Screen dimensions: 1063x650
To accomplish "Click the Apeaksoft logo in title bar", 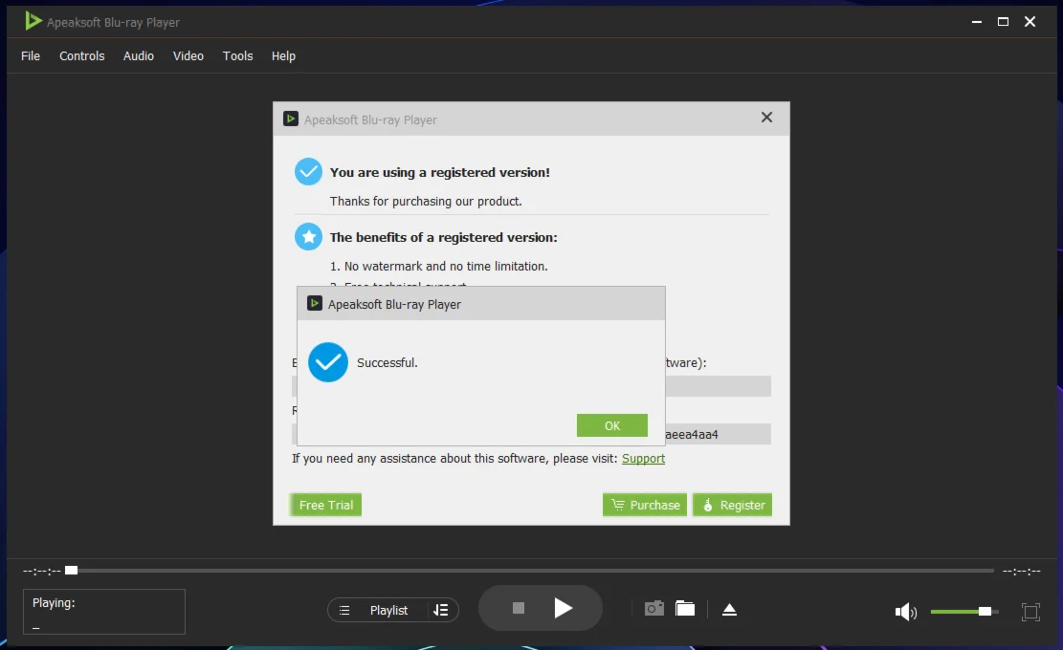I will (x=33, y=21).
